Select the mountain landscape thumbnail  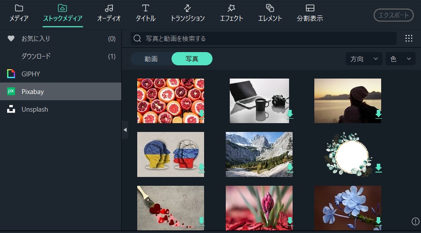[x=259, y=154]
